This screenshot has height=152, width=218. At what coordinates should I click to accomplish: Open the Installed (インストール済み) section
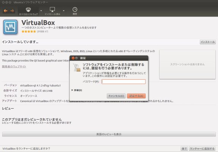tap(52, 11)
